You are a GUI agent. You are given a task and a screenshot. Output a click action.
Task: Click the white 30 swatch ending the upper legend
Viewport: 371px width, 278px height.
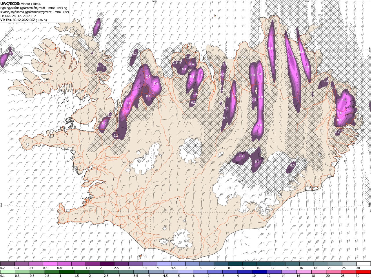363,264
